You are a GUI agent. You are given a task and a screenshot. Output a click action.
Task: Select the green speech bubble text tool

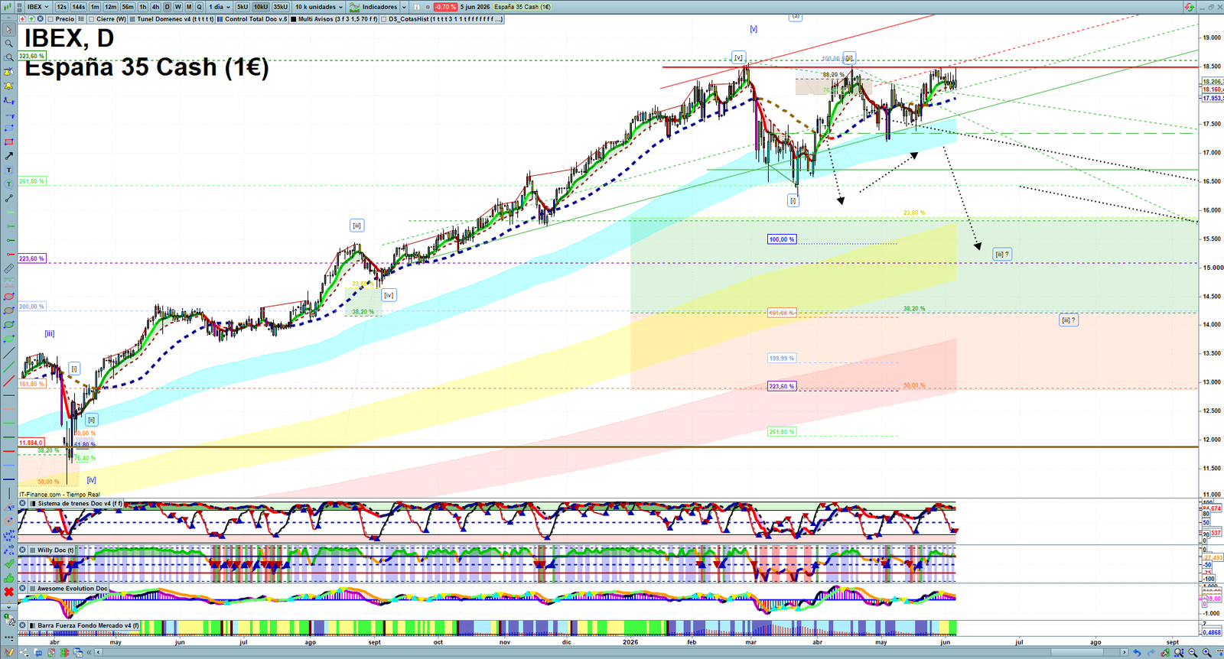(x=9, y=184)
